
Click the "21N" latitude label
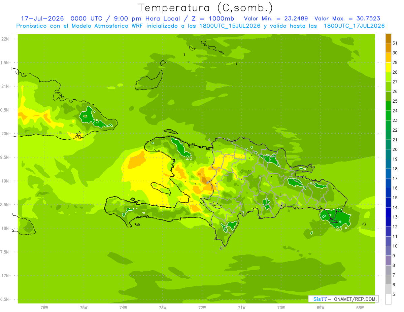(x=5, y=86)
